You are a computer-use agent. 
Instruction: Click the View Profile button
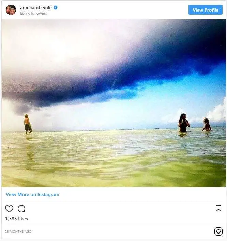click(206, 10)
